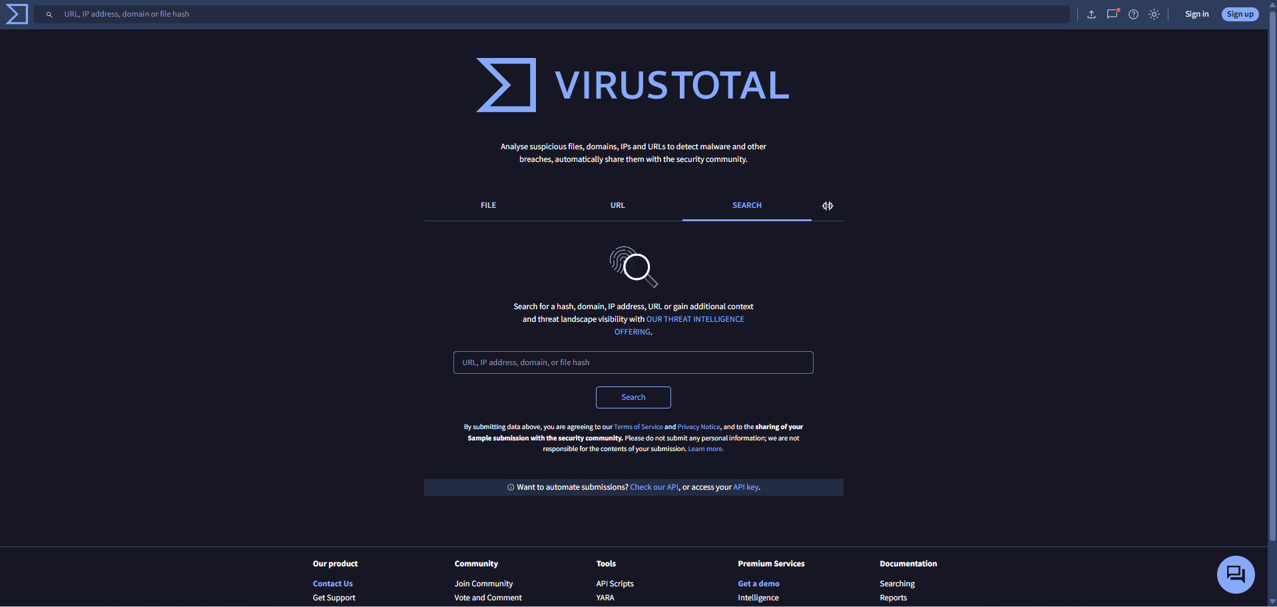Open the Terms of Service link

coord(638,427)
